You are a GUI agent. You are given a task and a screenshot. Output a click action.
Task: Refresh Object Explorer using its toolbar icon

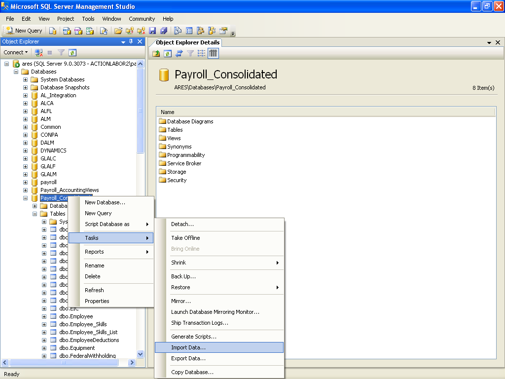click(x=72, y=52)
